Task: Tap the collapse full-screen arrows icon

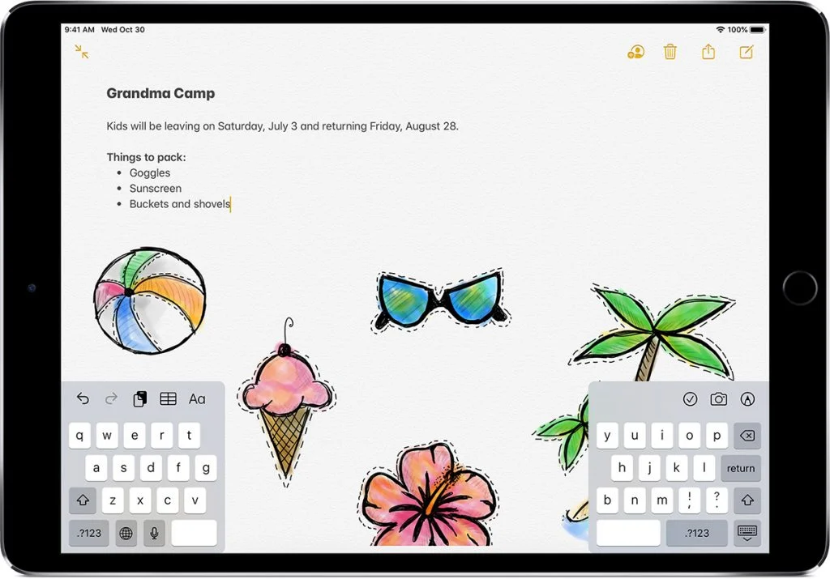Action: (x=82, y=52)
